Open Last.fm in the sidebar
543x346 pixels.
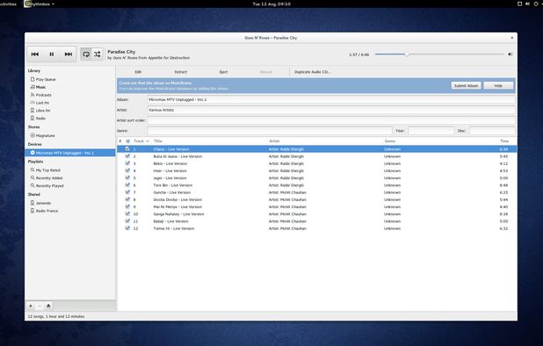click(42, 103)
